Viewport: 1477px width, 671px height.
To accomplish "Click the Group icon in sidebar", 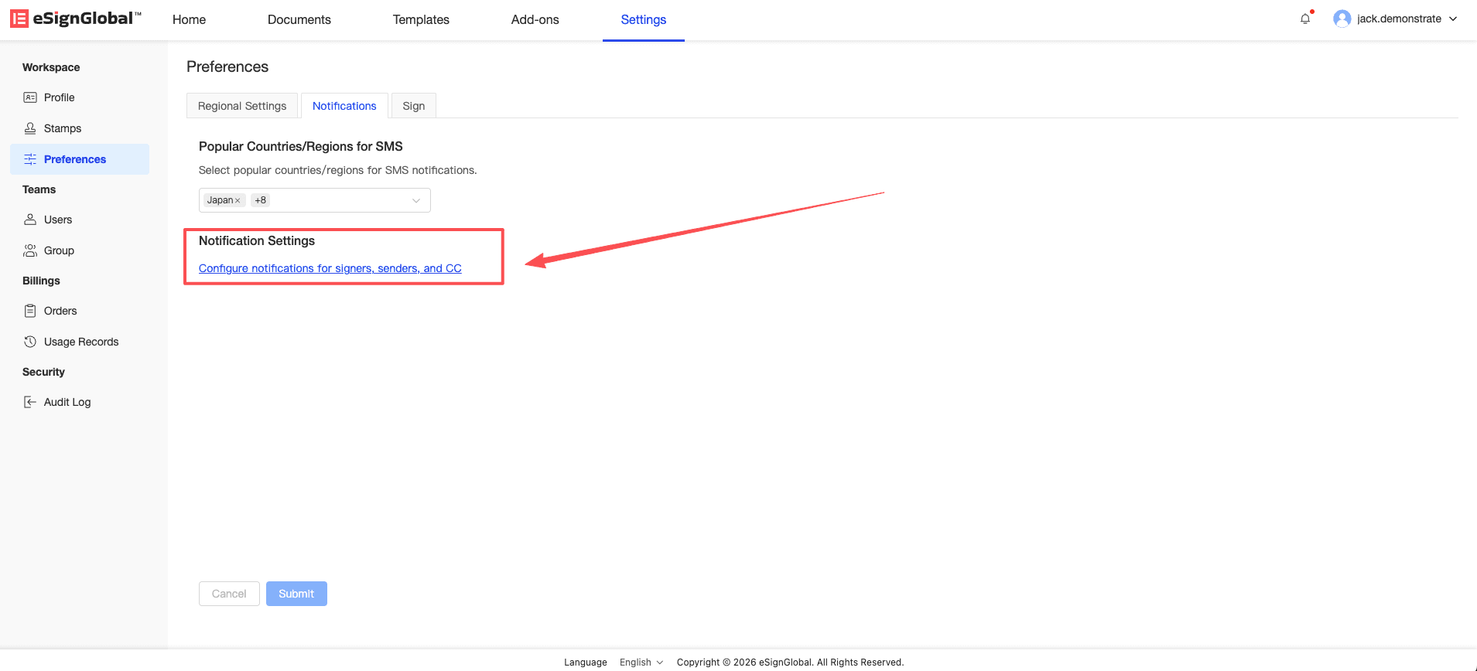I will [30, 250].
